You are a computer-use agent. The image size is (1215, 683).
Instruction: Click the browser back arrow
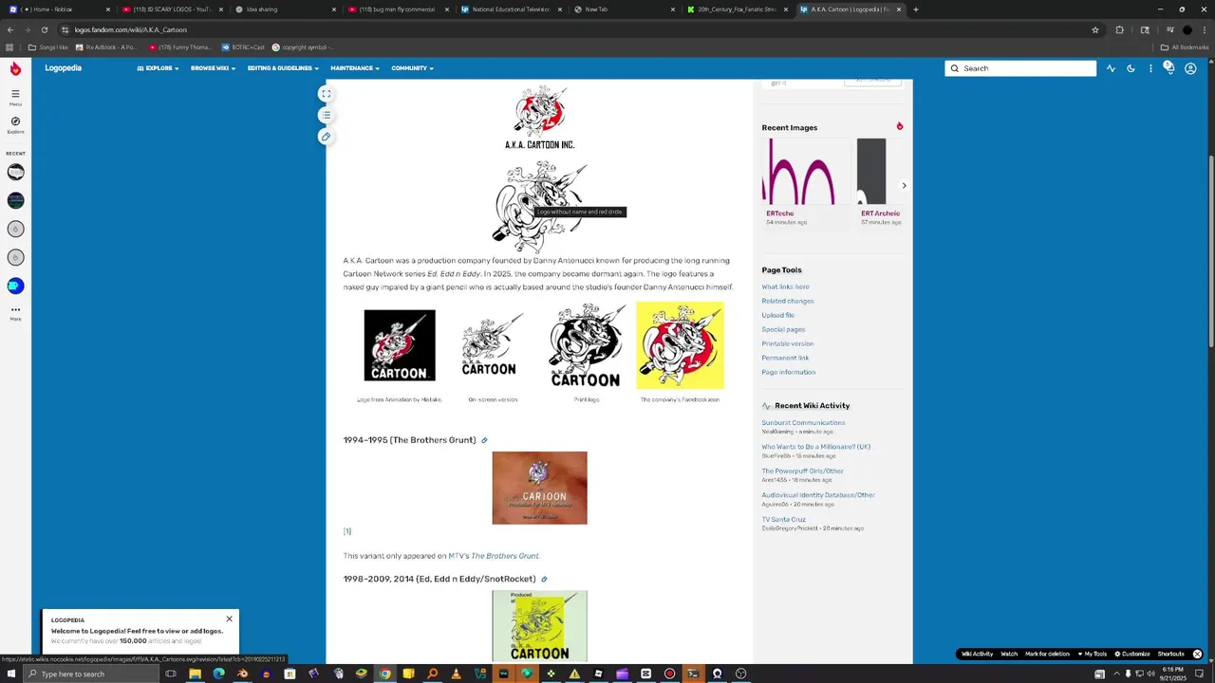10,29
